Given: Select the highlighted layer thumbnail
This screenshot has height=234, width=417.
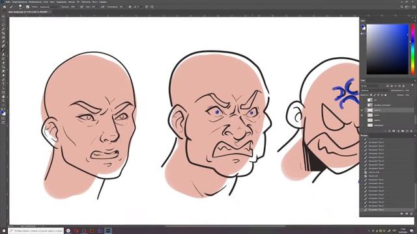Looking at the screenshot, I should click(370, 110).
